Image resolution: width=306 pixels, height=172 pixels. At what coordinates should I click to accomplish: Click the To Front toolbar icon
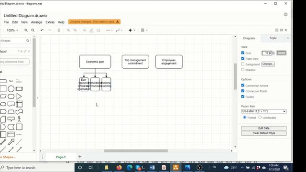[68, 30]
